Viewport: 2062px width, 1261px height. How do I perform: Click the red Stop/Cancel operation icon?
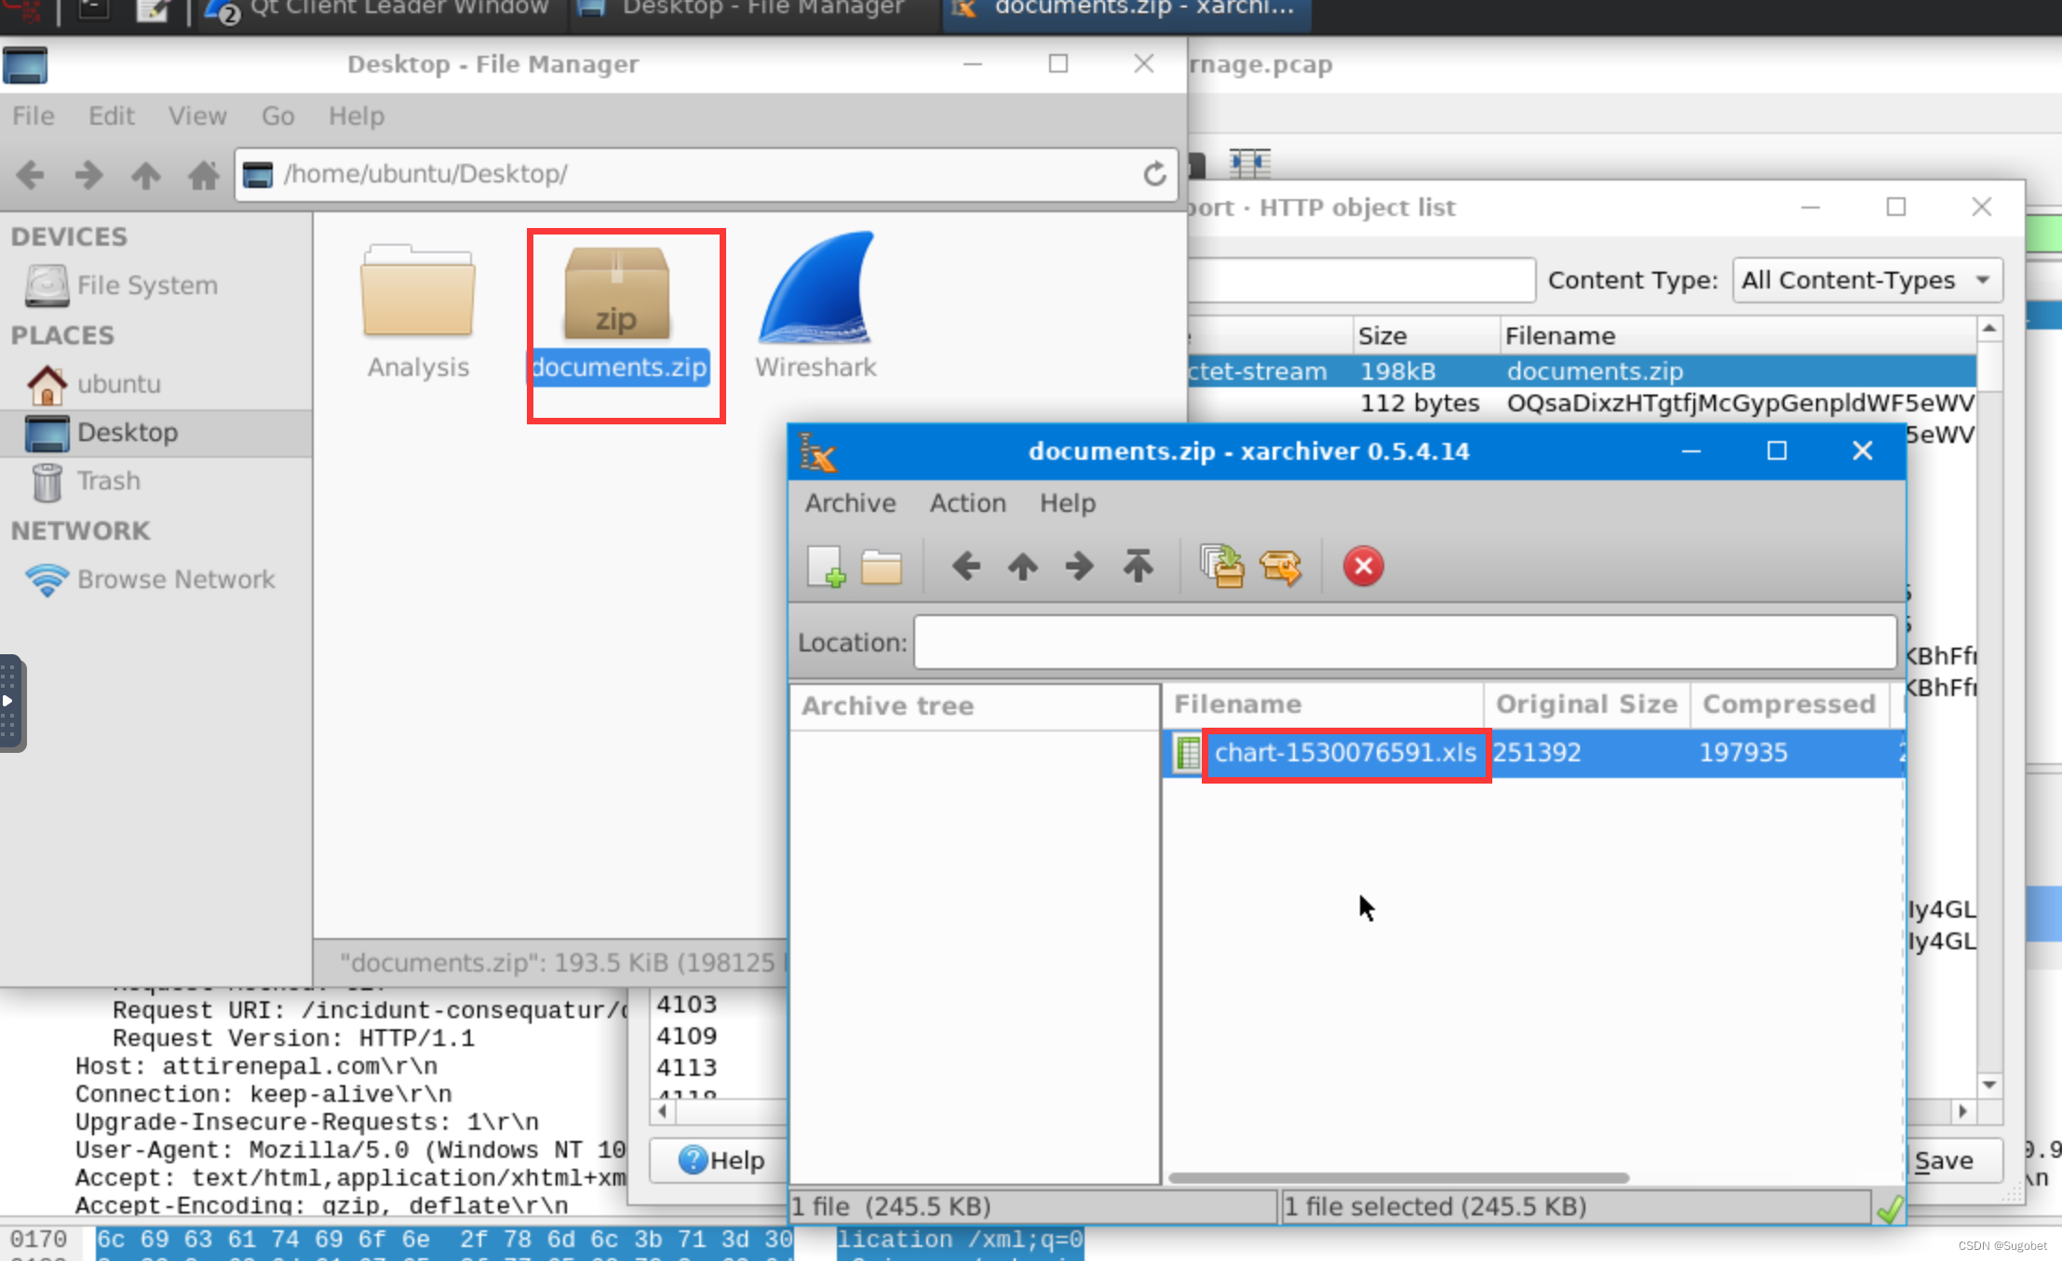(x=1362, y=566)
